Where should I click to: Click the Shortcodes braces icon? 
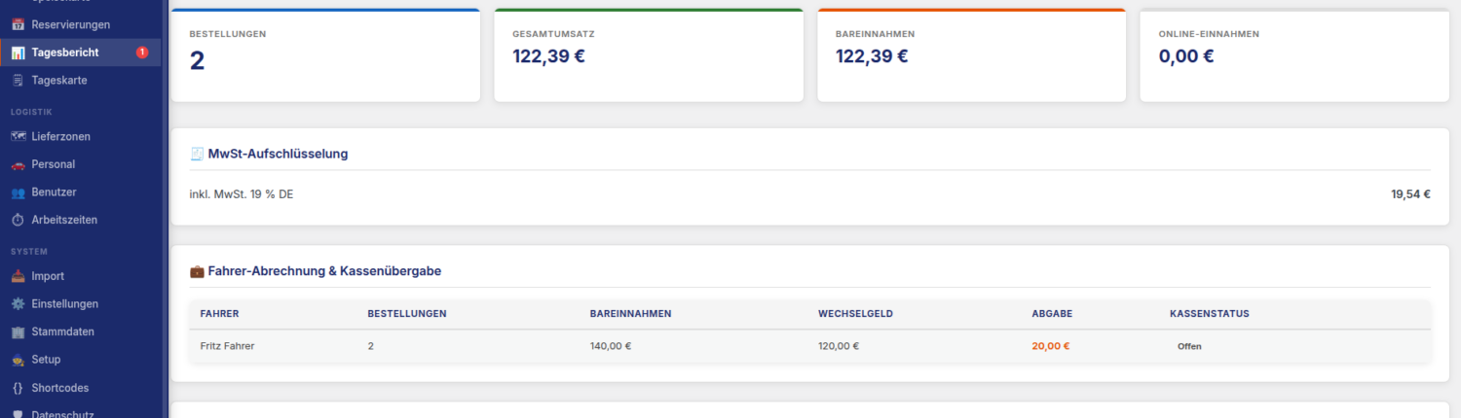(18, 388)
